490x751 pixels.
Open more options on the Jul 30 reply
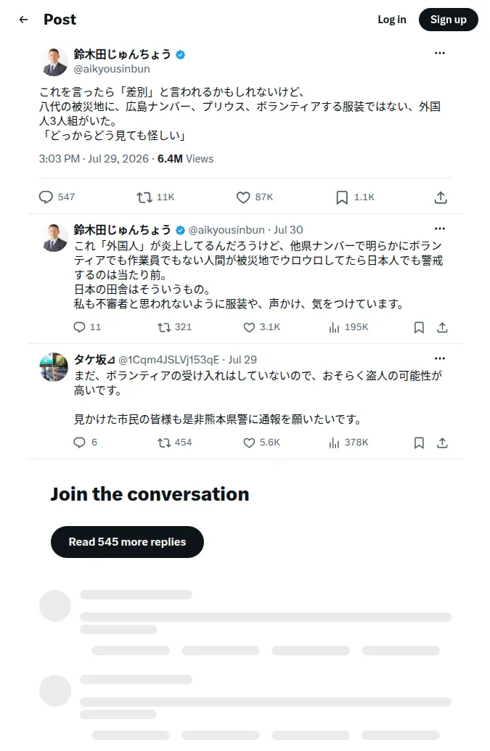pos(440,229)
